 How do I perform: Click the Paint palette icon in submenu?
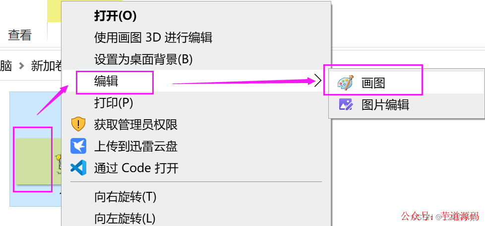tap(345, 83)
